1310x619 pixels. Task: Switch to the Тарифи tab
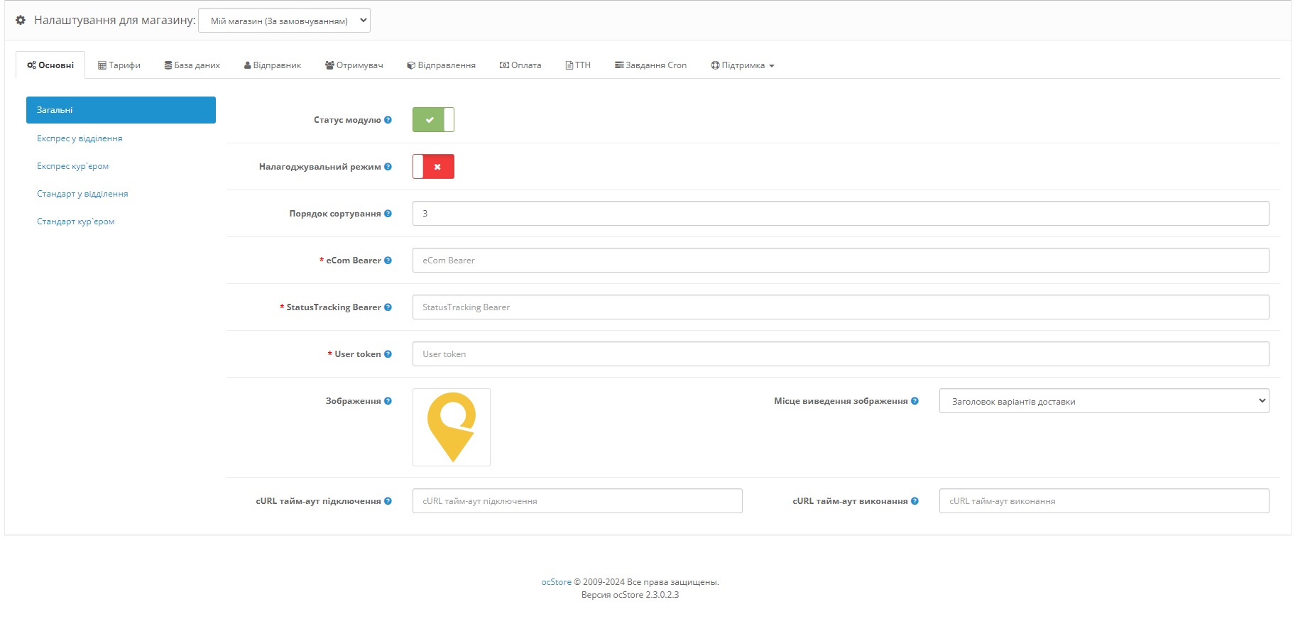click(x=119, y=65)
